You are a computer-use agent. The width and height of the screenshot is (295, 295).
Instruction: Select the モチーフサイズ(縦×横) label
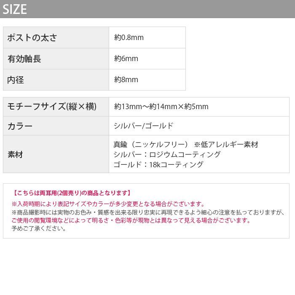click(x=52, y=107)
